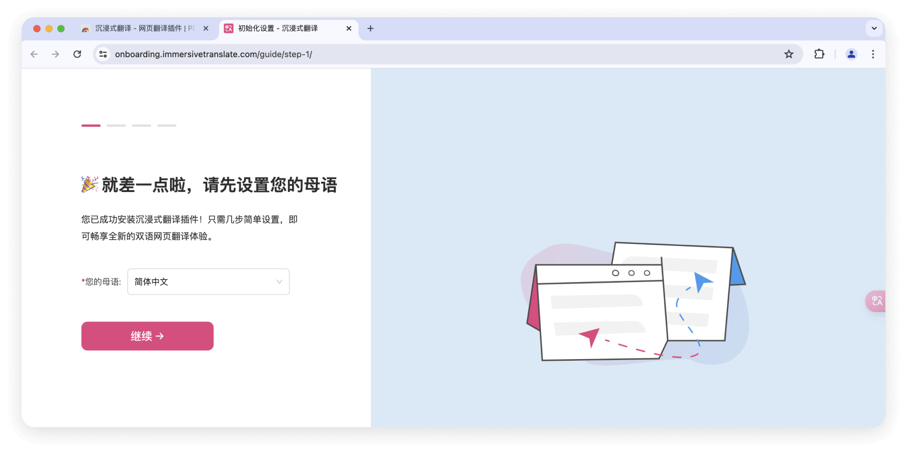
Task: Close the 网页翻译插件 tab
Action: point(206,29)
